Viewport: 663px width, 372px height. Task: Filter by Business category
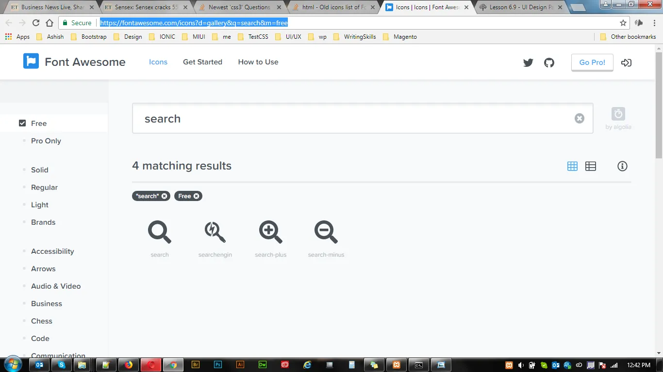47,304
